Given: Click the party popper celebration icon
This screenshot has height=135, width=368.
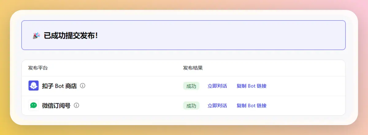Looking at the screenshot, I should click(x=36, y=36).
